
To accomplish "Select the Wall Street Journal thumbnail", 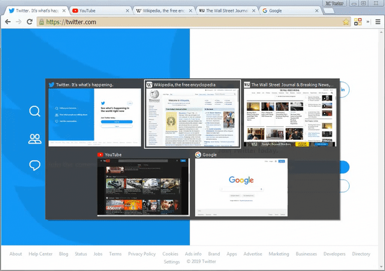I will (290, 117).
